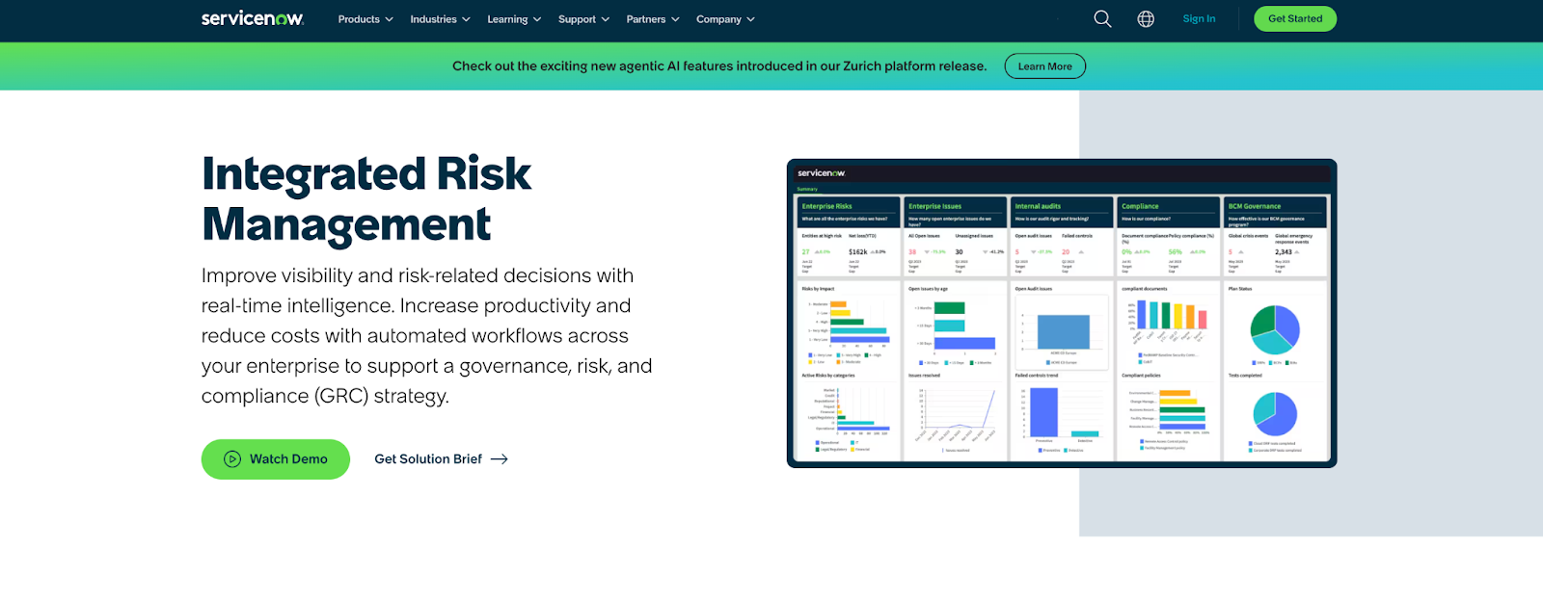The width and height of the screenshot is (1543, 600).
Task: Click Learn More in the Zurich banner
Action: tap(1044, 66)
